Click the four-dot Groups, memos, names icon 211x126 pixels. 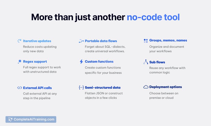pyautogui.click(x=146, y=41)
